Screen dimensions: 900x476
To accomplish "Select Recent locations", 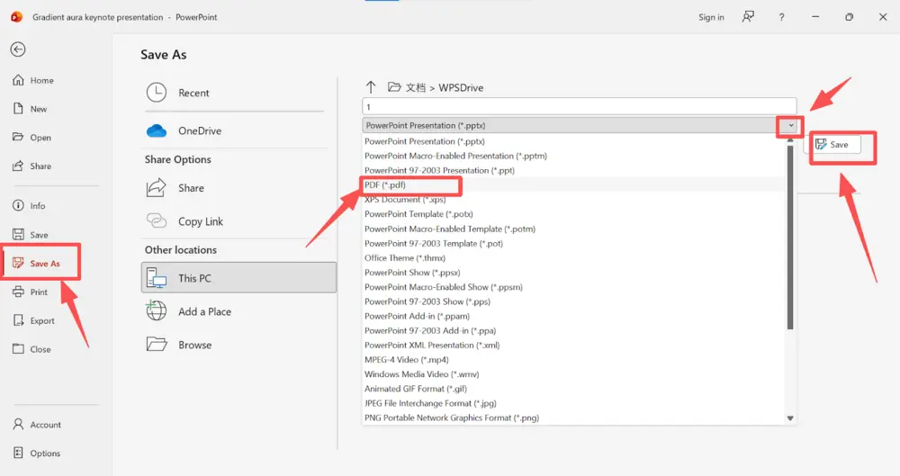I will (234, 93).
